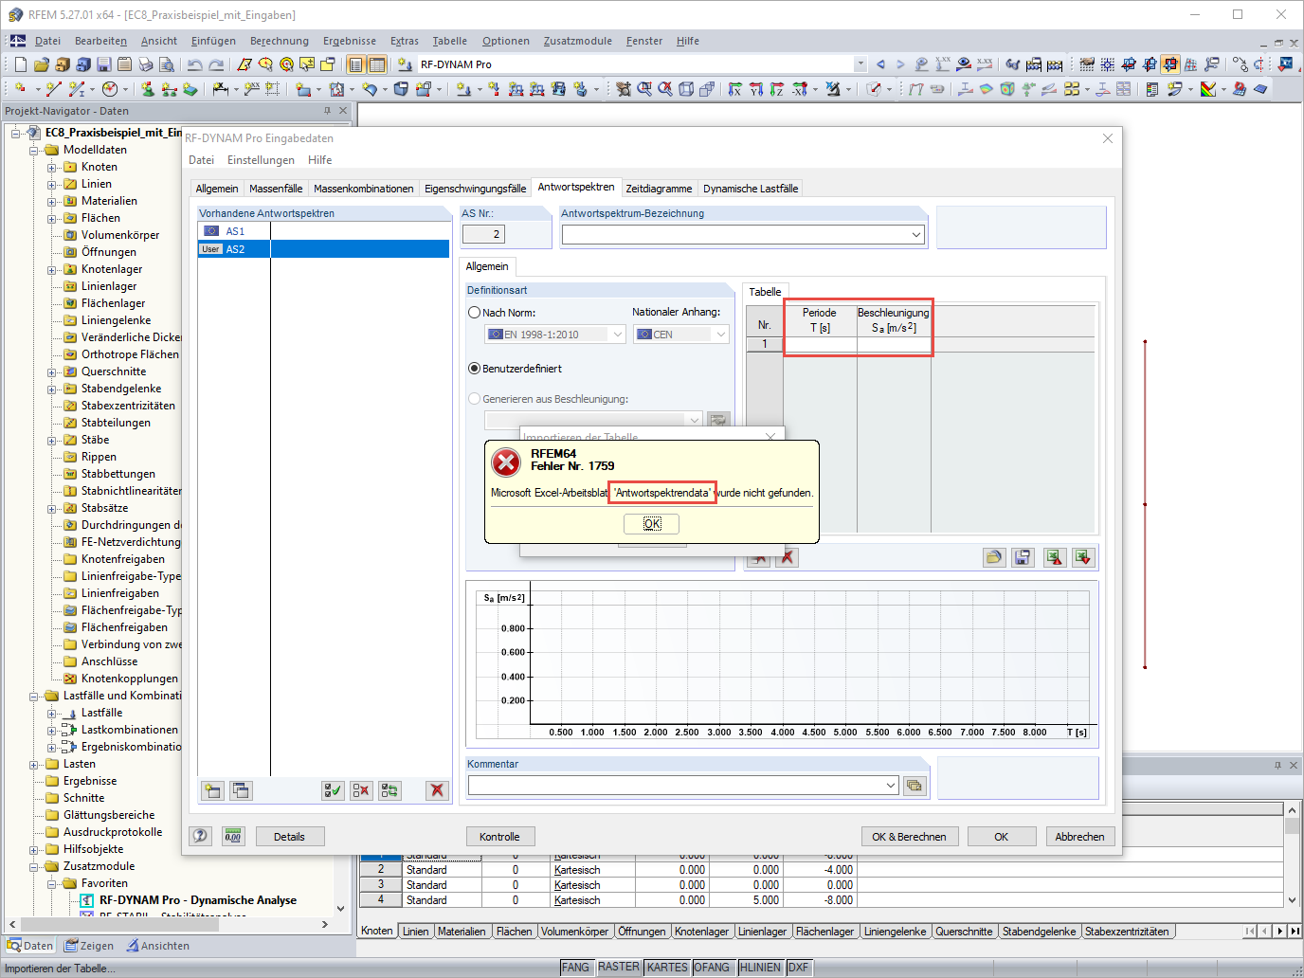The image size is (1304, 978).
Task: Select all spectra using the check-all icon
Action: coord(333,790)
